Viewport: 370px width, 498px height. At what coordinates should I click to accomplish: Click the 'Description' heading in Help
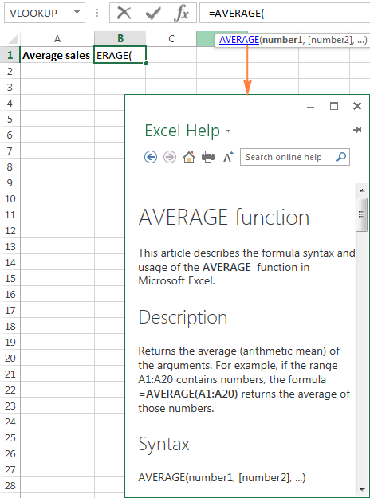183,317
